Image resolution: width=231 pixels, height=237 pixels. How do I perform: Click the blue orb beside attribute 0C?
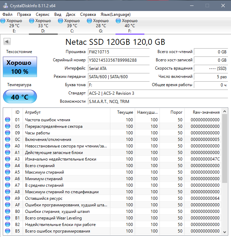pyautogui.click(x=8, y=140)
